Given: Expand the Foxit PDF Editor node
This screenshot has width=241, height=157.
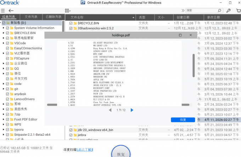Looking at the screenshot, I should (x=4, y=119).
